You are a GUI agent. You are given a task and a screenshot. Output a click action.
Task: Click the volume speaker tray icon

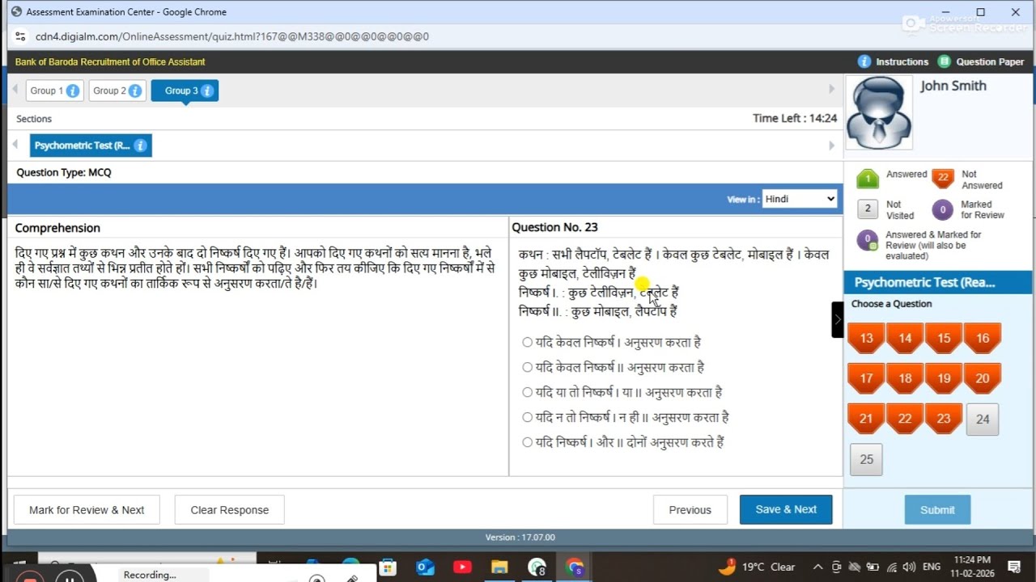click(909, 567)
